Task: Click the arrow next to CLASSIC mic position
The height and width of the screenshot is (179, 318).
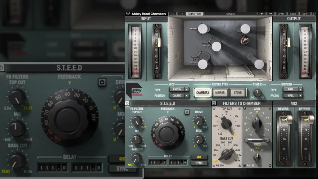Action: (x=187, y=95)
